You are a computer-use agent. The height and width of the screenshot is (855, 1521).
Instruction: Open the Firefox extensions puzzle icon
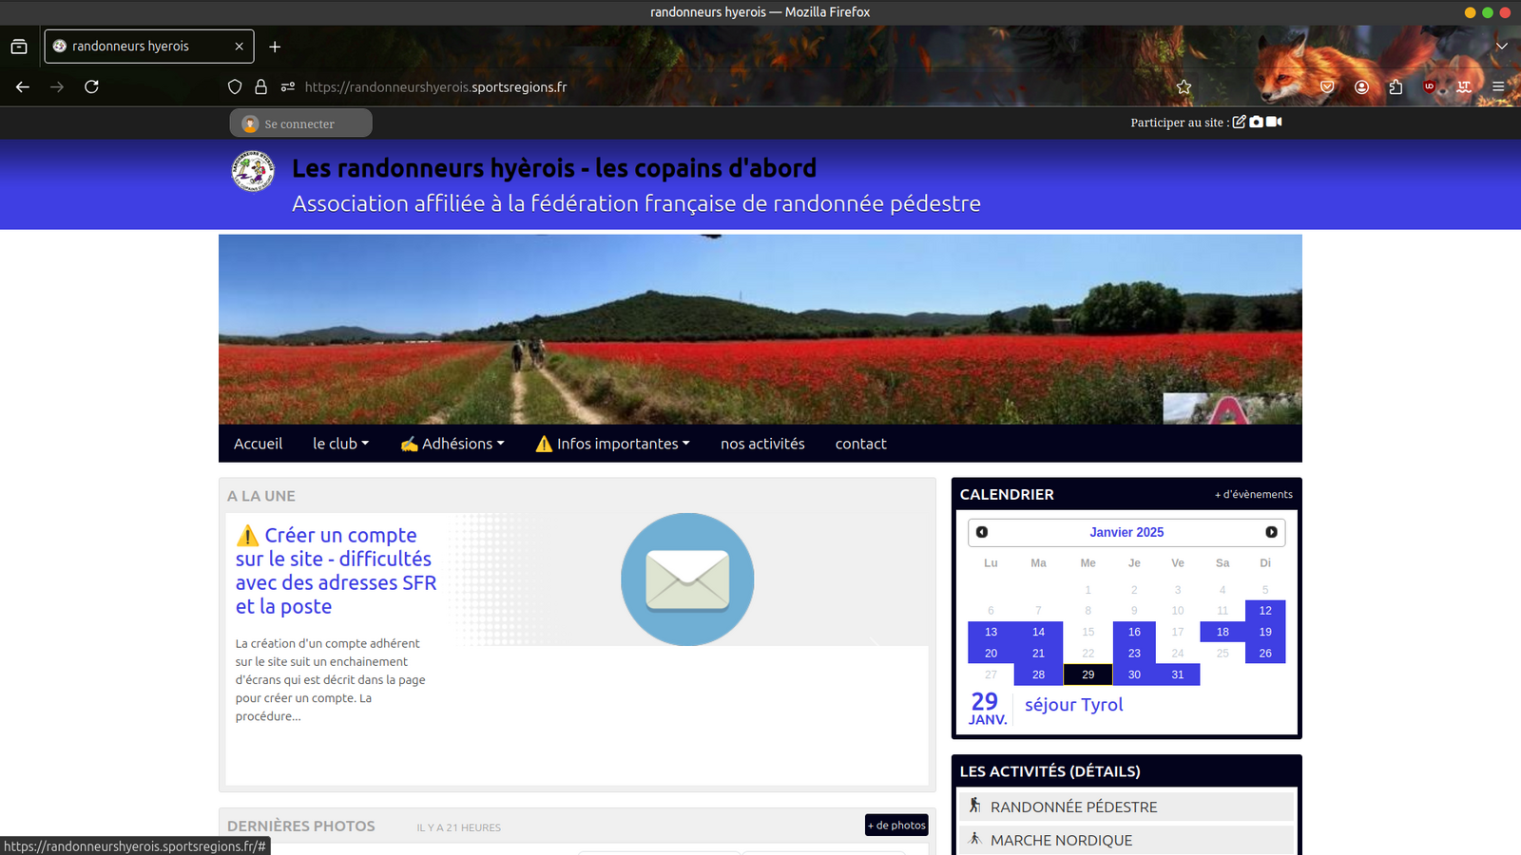point(1396,87)
